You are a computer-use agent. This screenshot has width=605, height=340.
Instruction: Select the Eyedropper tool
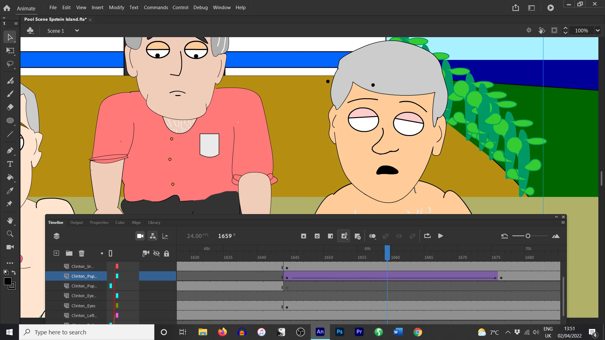point(10,191)
